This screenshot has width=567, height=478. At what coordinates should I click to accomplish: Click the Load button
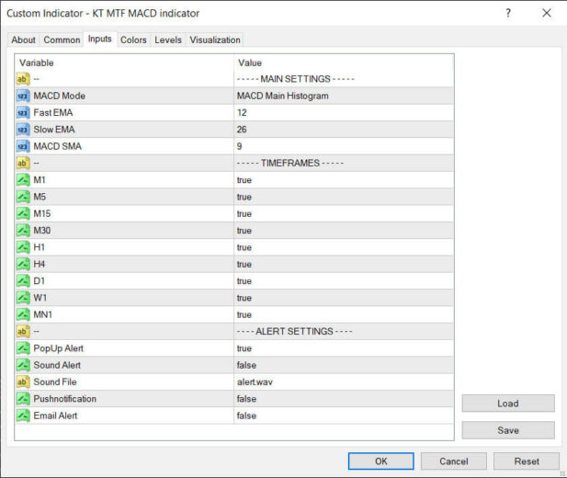point(508,404)
